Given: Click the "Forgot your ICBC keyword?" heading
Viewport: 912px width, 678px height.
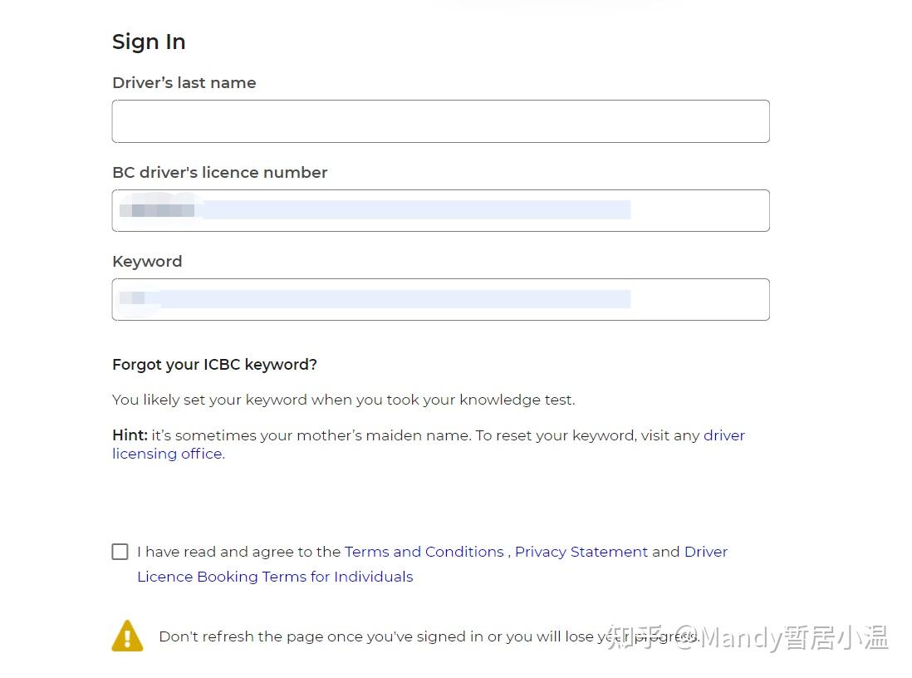Looking at the screenshot, I should (x=214, y=365).
